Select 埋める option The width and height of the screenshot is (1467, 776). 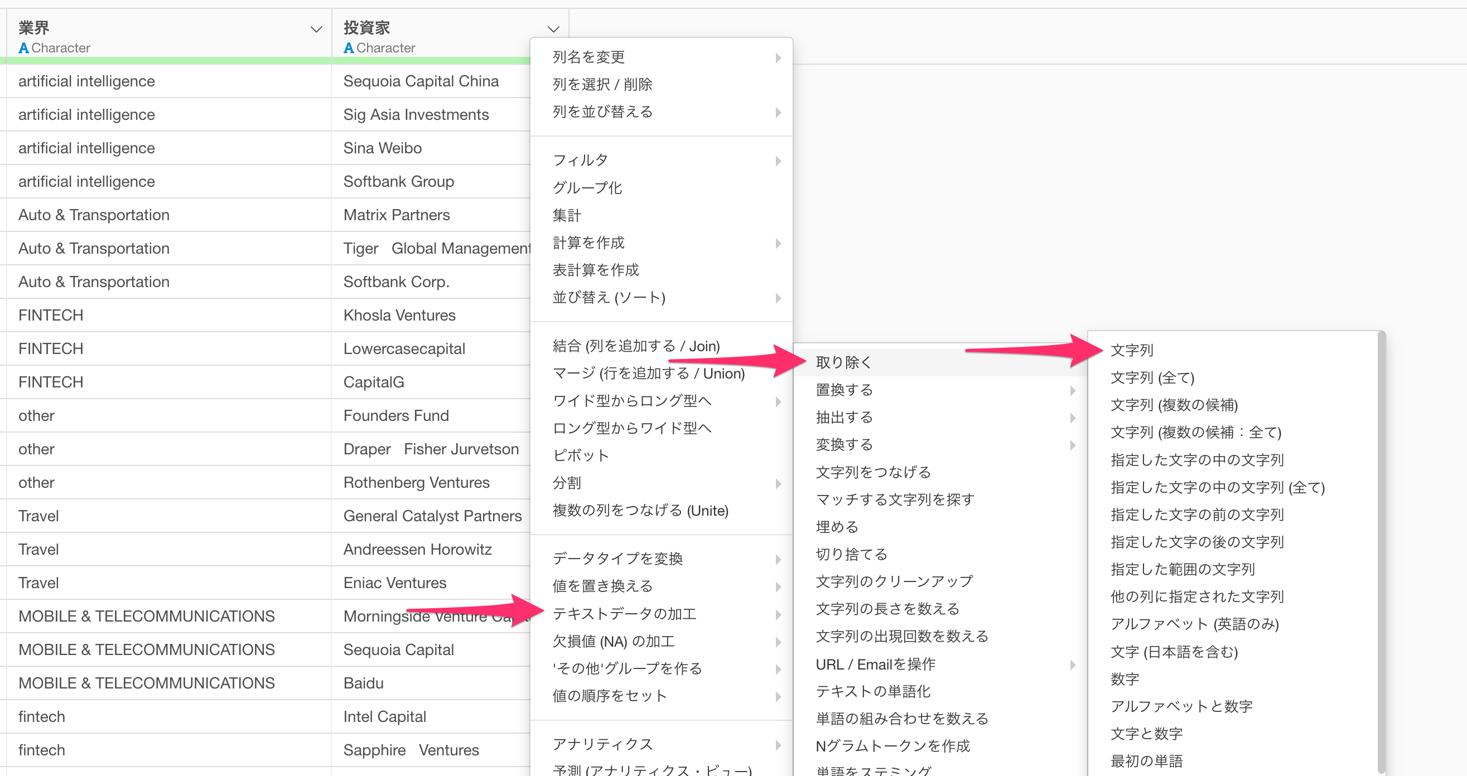[940, 527]
